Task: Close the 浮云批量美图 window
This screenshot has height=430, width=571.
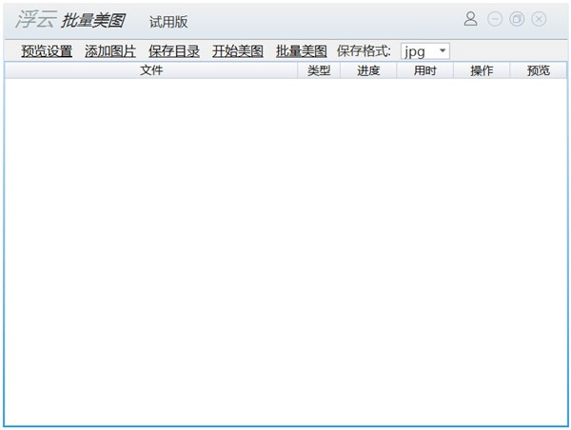Action: [x=539, y=19]
